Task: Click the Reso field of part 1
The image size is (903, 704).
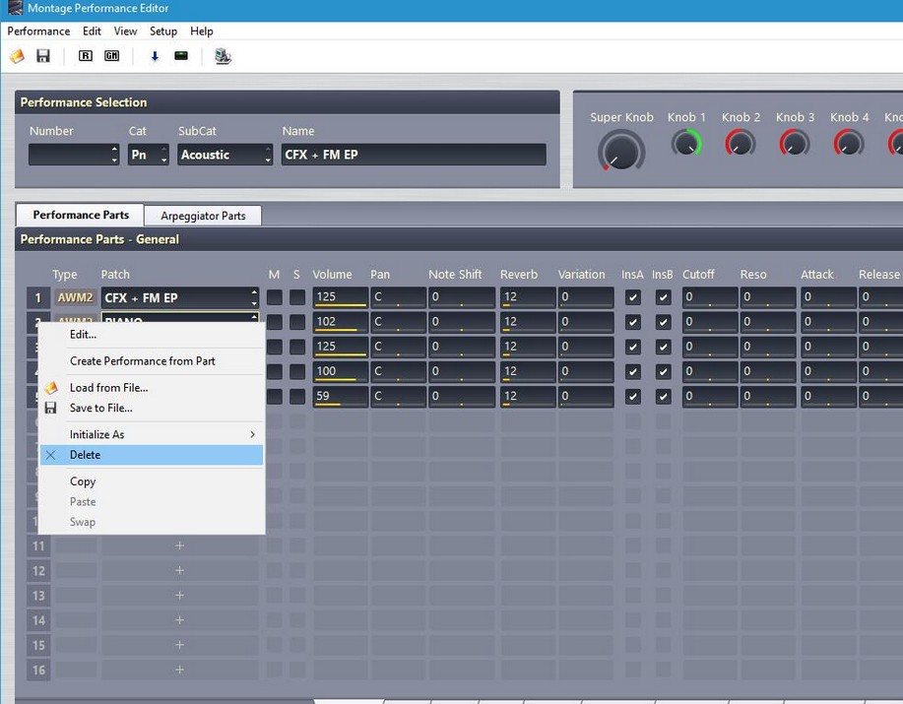Action: 768,297
